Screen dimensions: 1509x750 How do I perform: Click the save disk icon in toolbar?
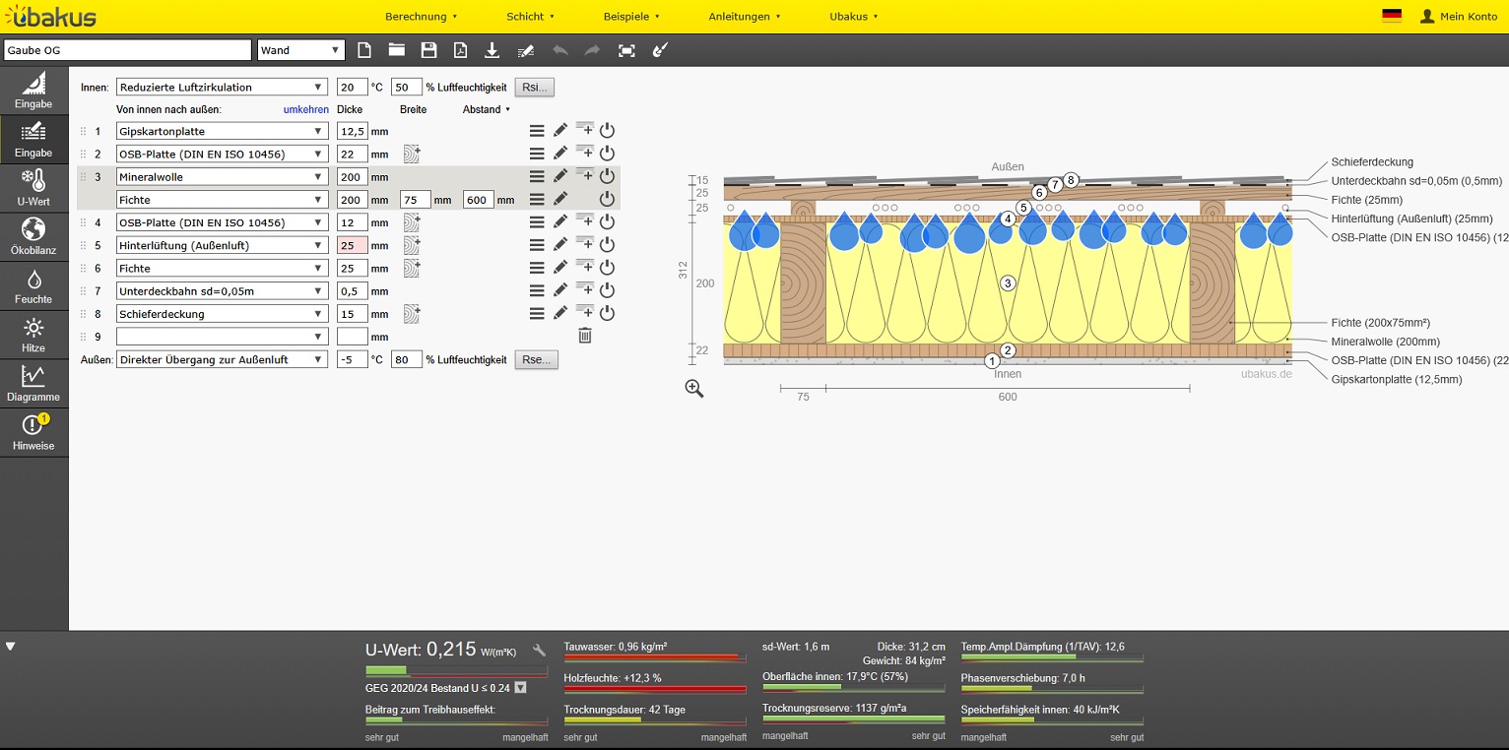(428, 50)
